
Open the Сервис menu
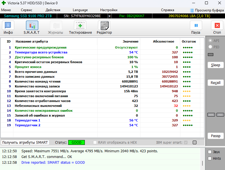pos(27,10)
